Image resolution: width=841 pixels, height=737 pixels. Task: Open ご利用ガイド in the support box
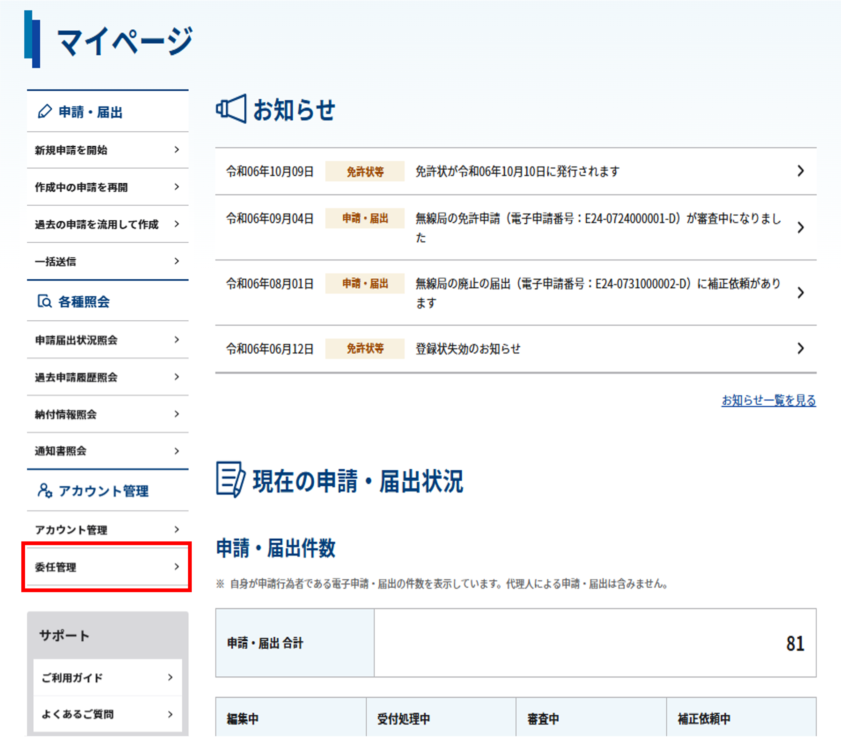108,677
